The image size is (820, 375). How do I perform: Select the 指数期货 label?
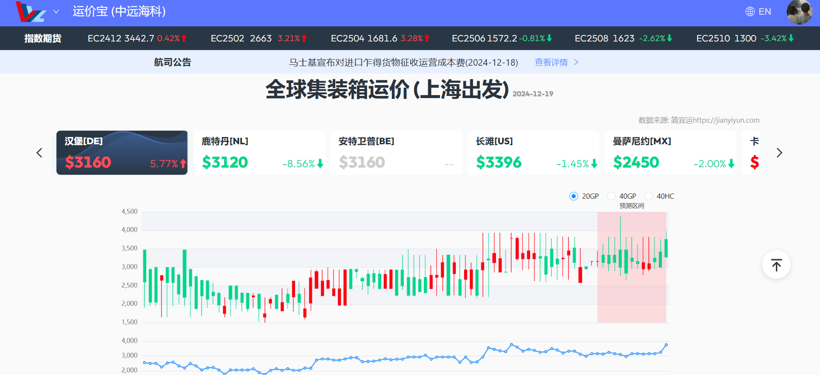coord(43,38)
